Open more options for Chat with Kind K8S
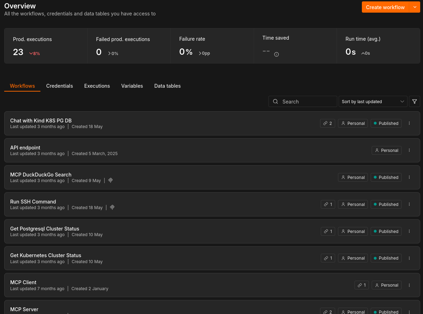Screen dimensions: 423x314 409,123
